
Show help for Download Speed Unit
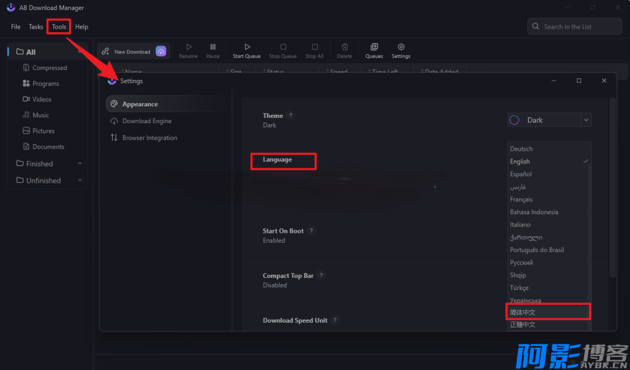[x=335, y=320]
